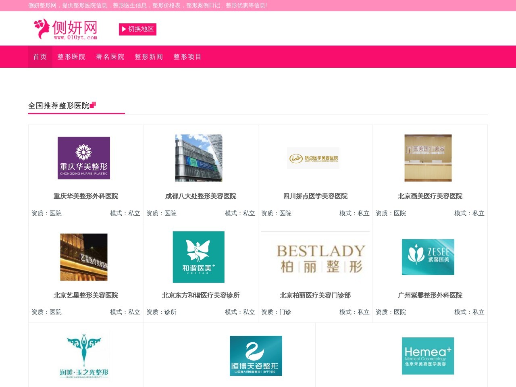
Task: Open the ZESEE 紫馨医美 logo image
Action: coord(428,257)
